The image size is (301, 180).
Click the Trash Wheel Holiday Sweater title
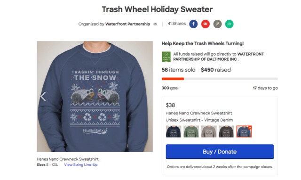tap(157, 9)
